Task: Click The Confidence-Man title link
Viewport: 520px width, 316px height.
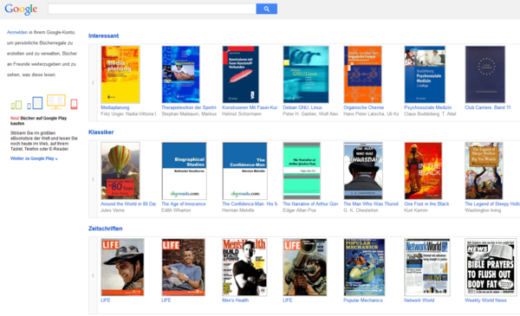Action: pos(250,203)
